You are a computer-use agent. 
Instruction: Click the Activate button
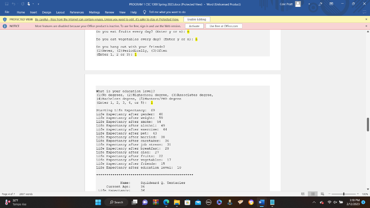[194, 26]
